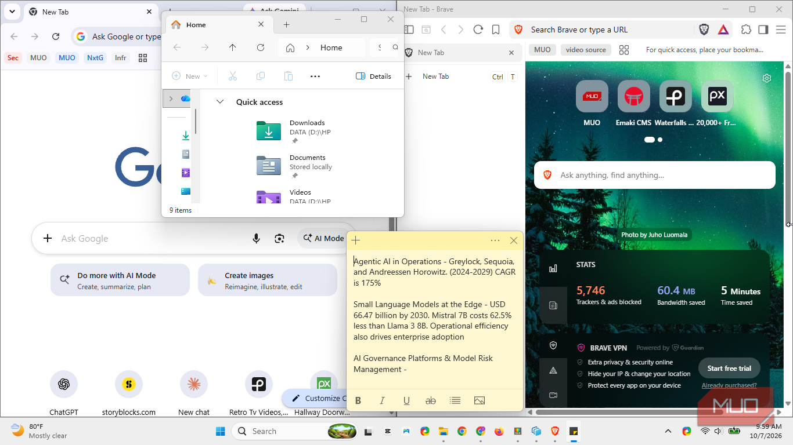Toggle the Brave sidebar panel
The width and height of the screenshot is (793, 445).
[763, 30]
